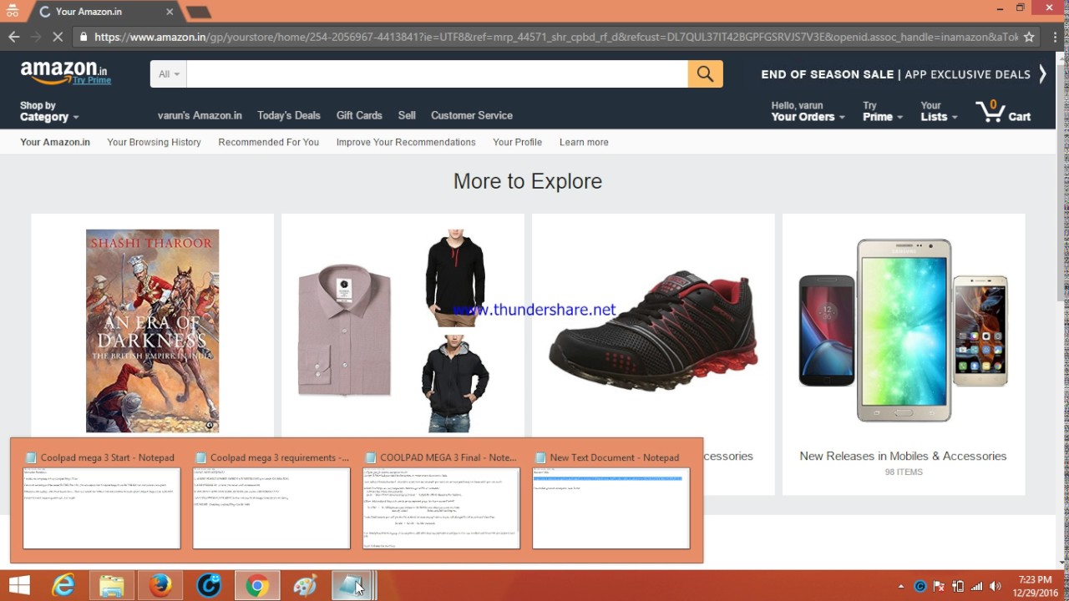This screenshot has width=1069, height=601.
Task: Expand Shop by Category menu
Action: pyautogui.click(x=49, y=111)
